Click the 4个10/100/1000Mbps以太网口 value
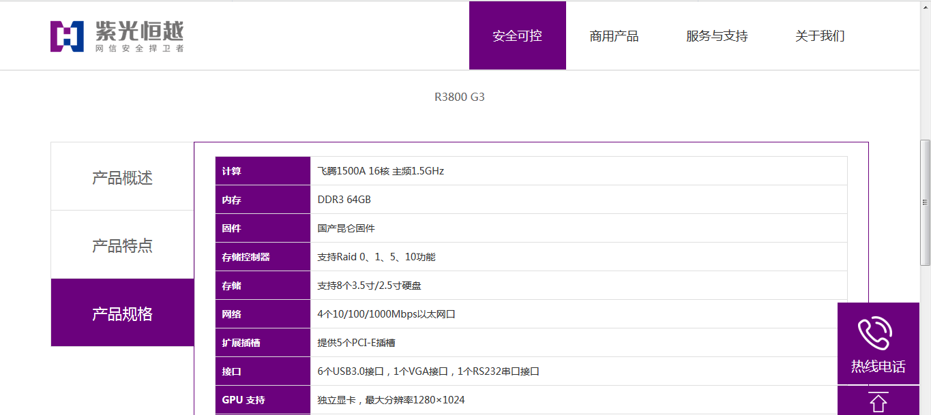Viewport: 931px width, 415px height. tap(387, 314)
